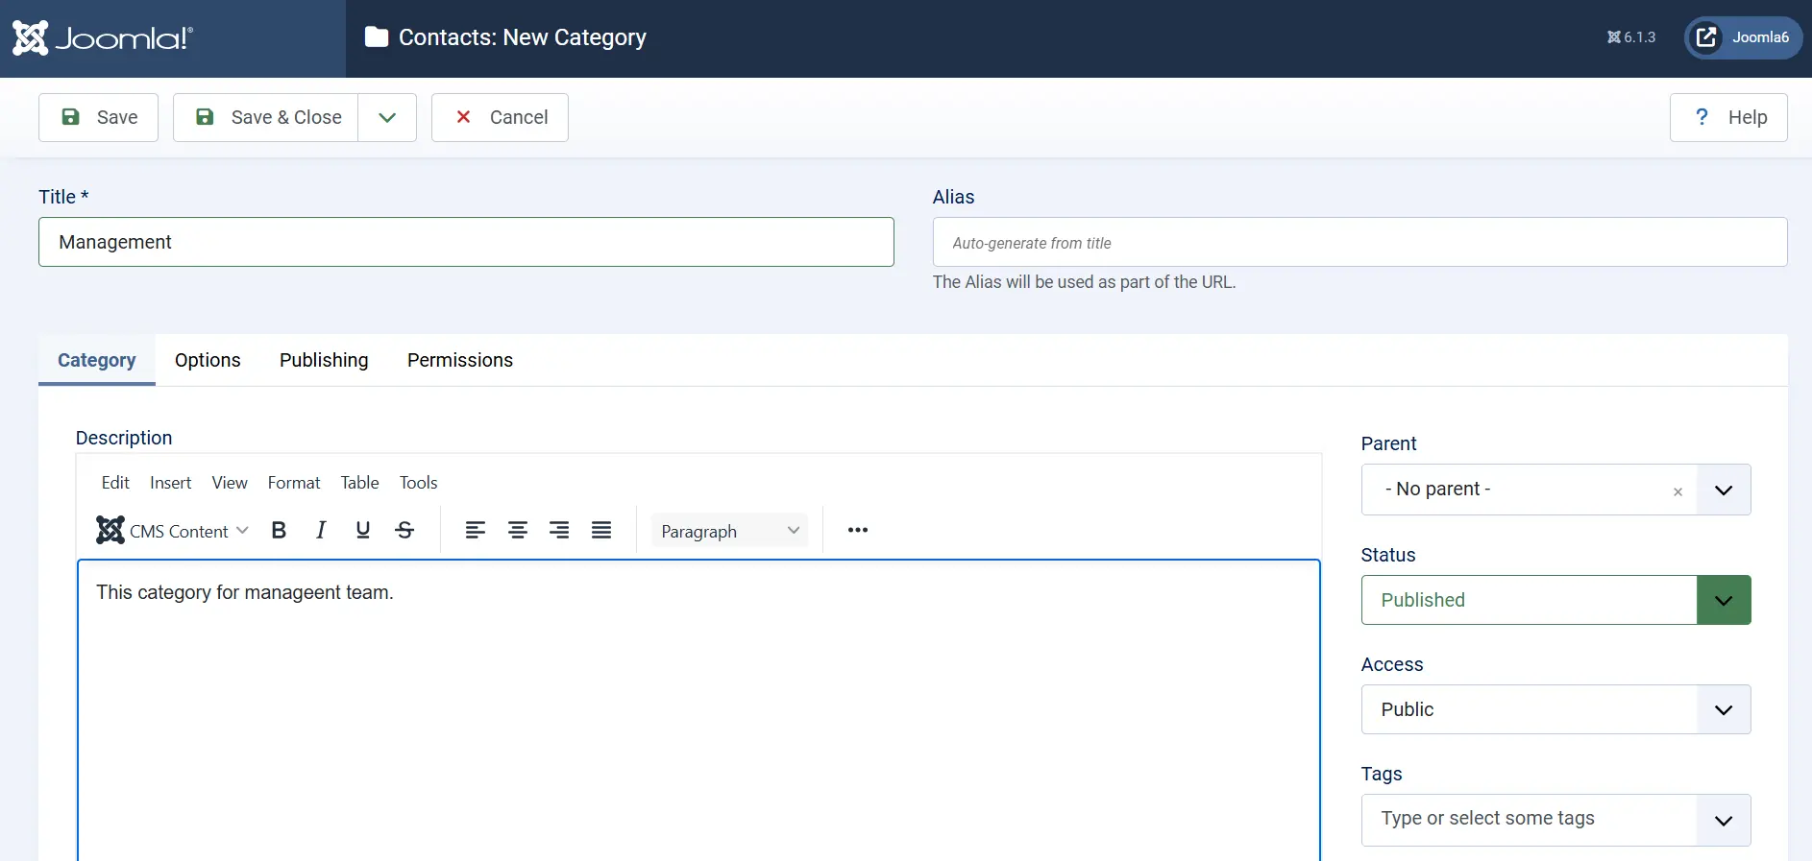Click into the Title field

(466, 242)
